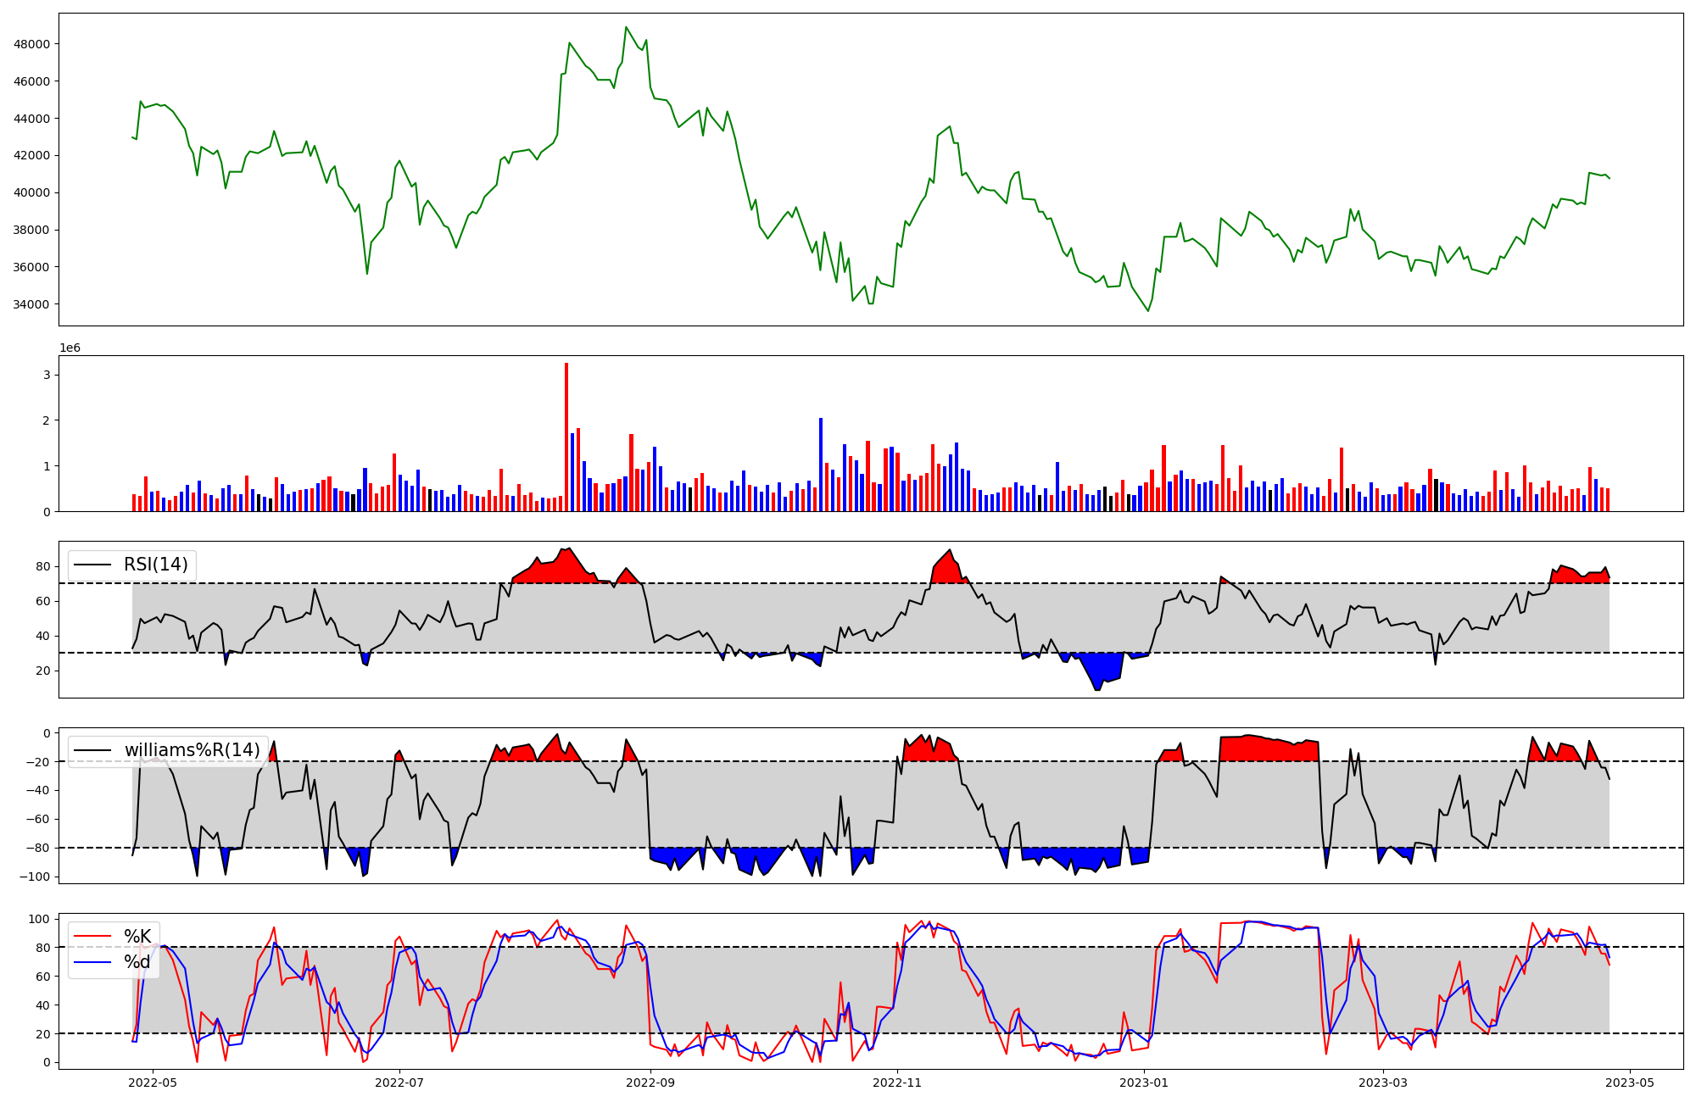Click the 2022-11 x-axis date label
The width and height of the screenshot is (1696, 1102).
(x=897, y=1083)
